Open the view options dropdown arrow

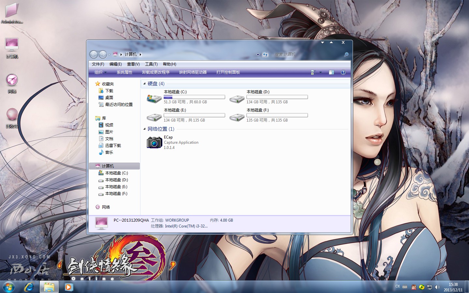320,72
